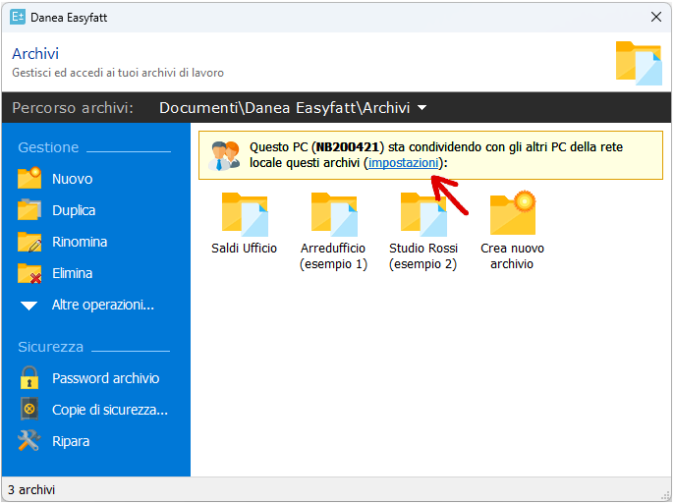Image resolution: width=675 pixels, height=504 pixels.
Task: Click the Duplica folder icon
Action: [29, 209]
